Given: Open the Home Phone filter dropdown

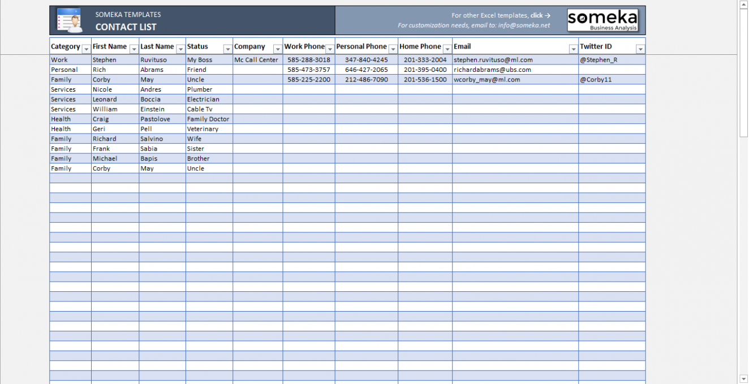Looking at the screenshot, I should coord(447,49).
